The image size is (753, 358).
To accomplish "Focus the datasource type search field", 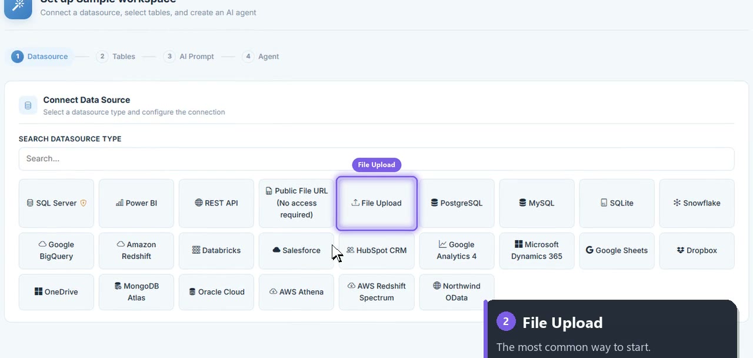I will pos(376,159).
